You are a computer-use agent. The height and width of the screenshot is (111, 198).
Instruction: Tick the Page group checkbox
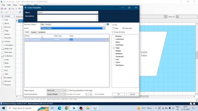(x=113, y=28)
